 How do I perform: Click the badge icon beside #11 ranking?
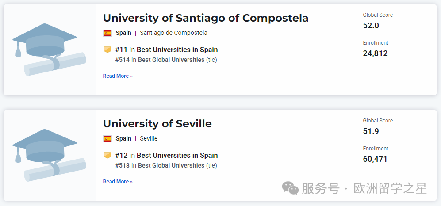[107, 50]
